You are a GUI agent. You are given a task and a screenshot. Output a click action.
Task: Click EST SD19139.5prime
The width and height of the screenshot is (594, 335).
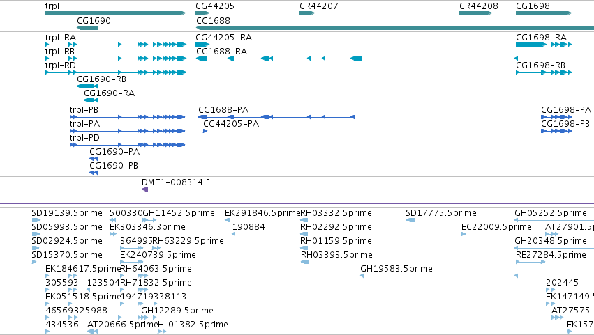(36, 220)
